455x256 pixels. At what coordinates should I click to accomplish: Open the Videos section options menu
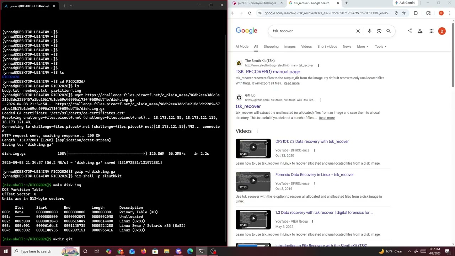point(258,131)
